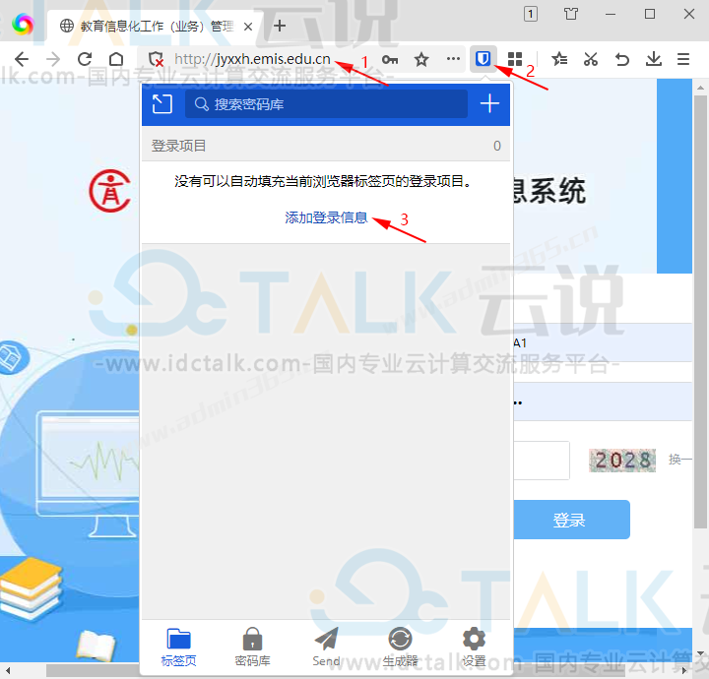Reload the current page
The height and width of the screenshot is (679, 709).
pos(85,59)
